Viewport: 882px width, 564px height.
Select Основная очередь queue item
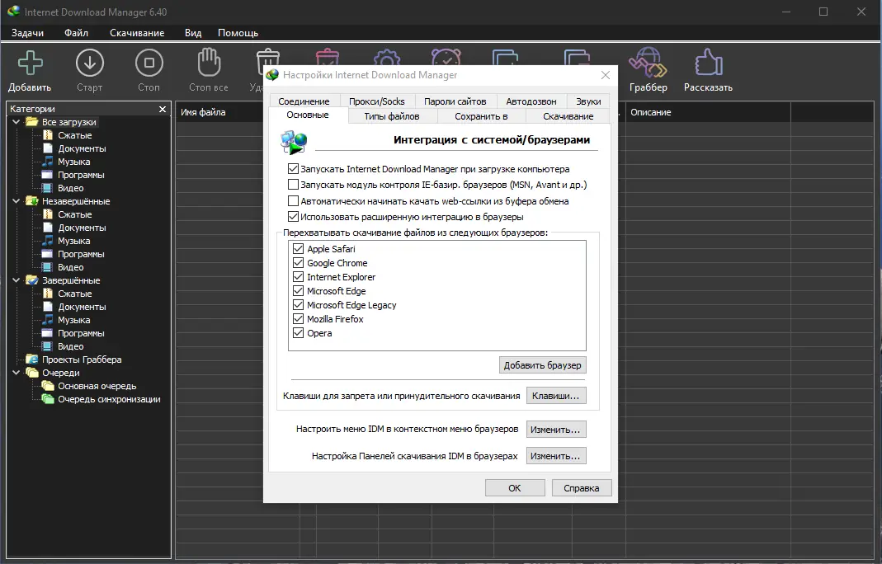(97, 387)
